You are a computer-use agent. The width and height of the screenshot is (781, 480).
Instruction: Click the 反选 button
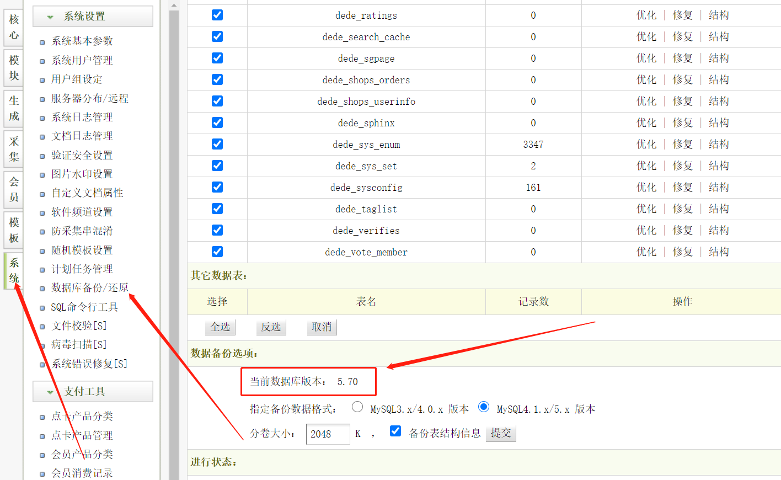(x=271, y=327)
